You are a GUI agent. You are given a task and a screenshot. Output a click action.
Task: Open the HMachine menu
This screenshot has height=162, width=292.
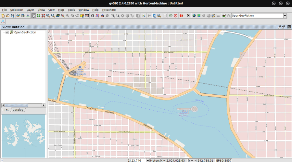(109, 10)
